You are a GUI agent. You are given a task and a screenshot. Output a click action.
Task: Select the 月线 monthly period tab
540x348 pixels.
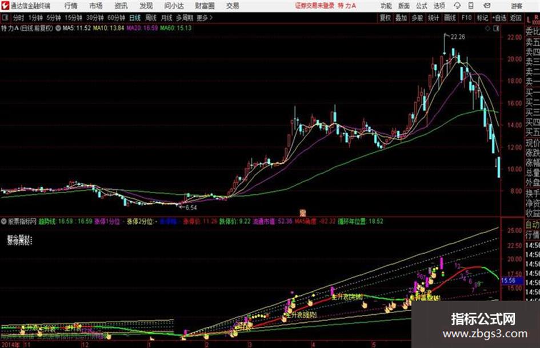166,18
